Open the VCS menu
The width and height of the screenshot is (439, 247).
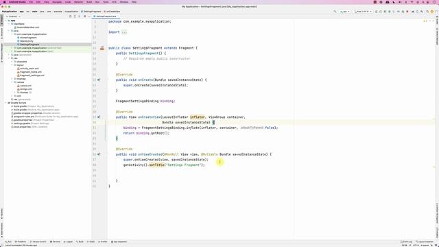click(x=114, y=2)
